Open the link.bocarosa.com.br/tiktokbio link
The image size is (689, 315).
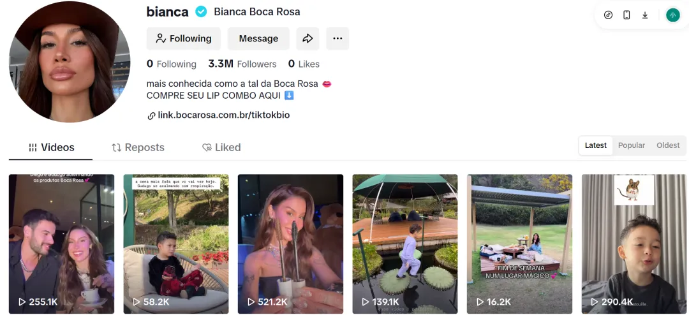click(223, 115)
